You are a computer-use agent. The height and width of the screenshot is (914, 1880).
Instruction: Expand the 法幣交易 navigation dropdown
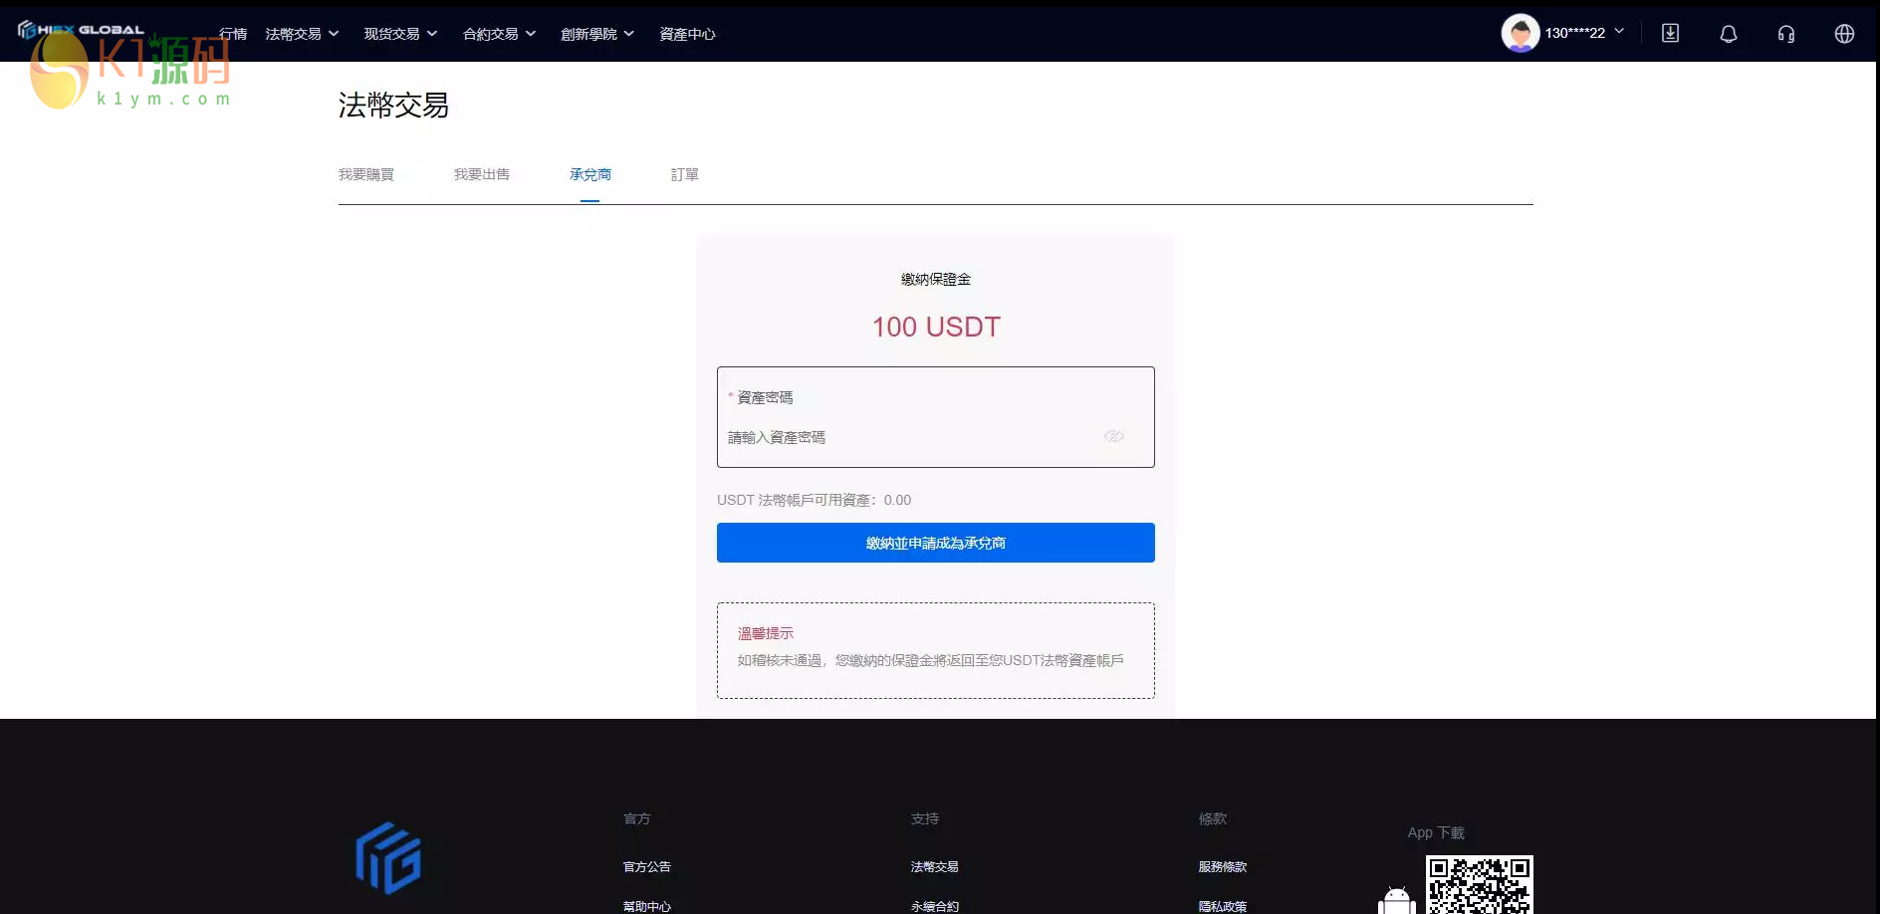[302, 33]
